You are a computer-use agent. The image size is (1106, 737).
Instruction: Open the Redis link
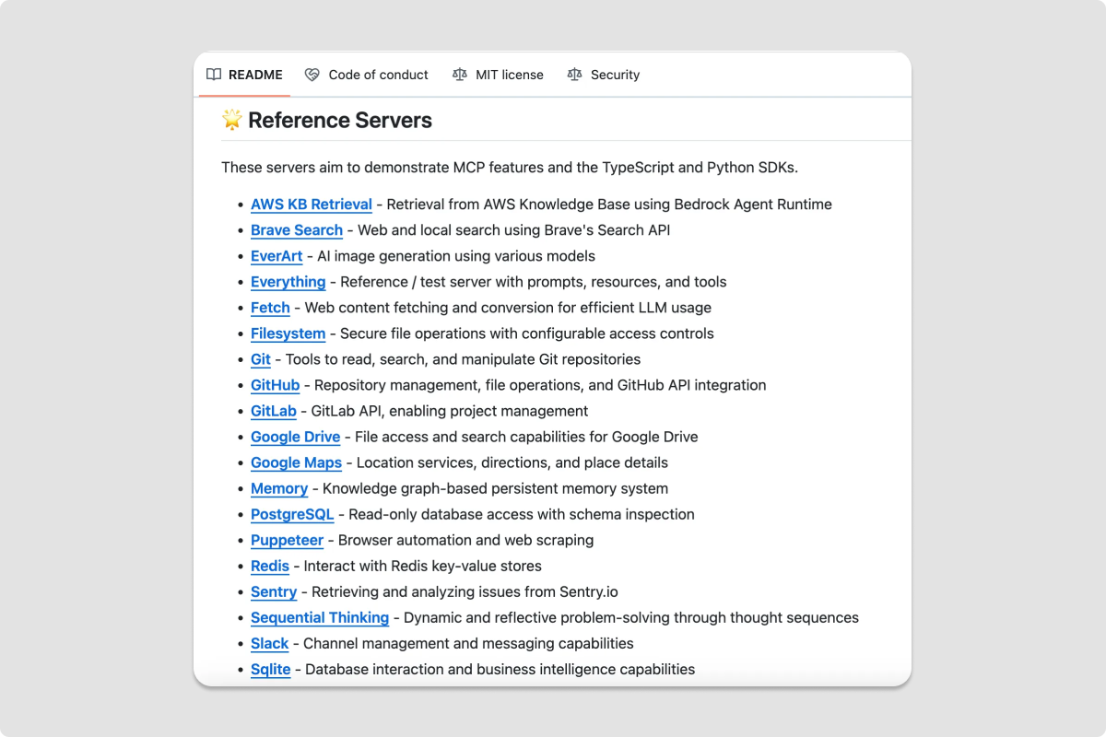(270, 566)
